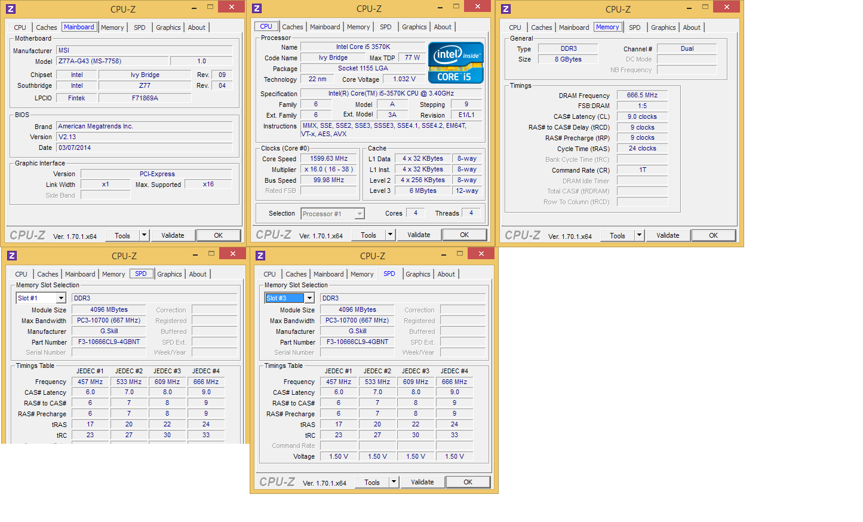This screenshot has height=522, width=863.
Task: Open the Caches tab in the Slot #3 SPD window
Action: (x=296, y=274)
